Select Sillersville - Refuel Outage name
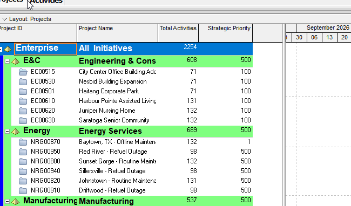Viewport: 351px width, 206px height. tap(112, 171)
